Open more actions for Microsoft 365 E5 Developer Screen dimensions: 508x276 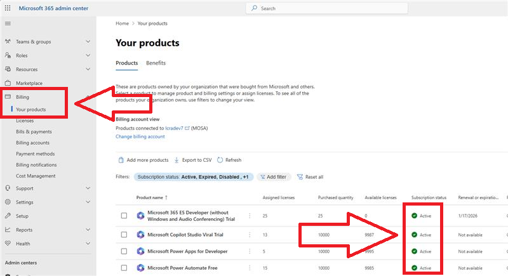click(x=250, y=216)
